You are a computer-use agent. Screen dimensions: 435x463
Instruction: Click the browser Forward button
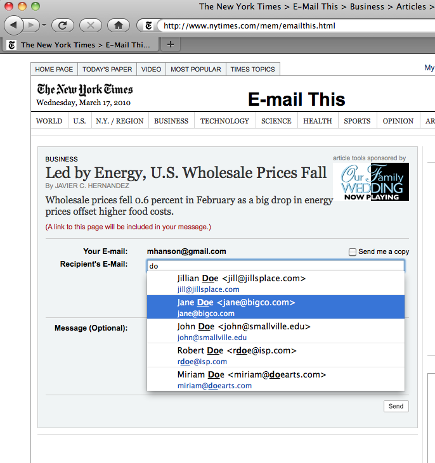click(x=32, y=25)
